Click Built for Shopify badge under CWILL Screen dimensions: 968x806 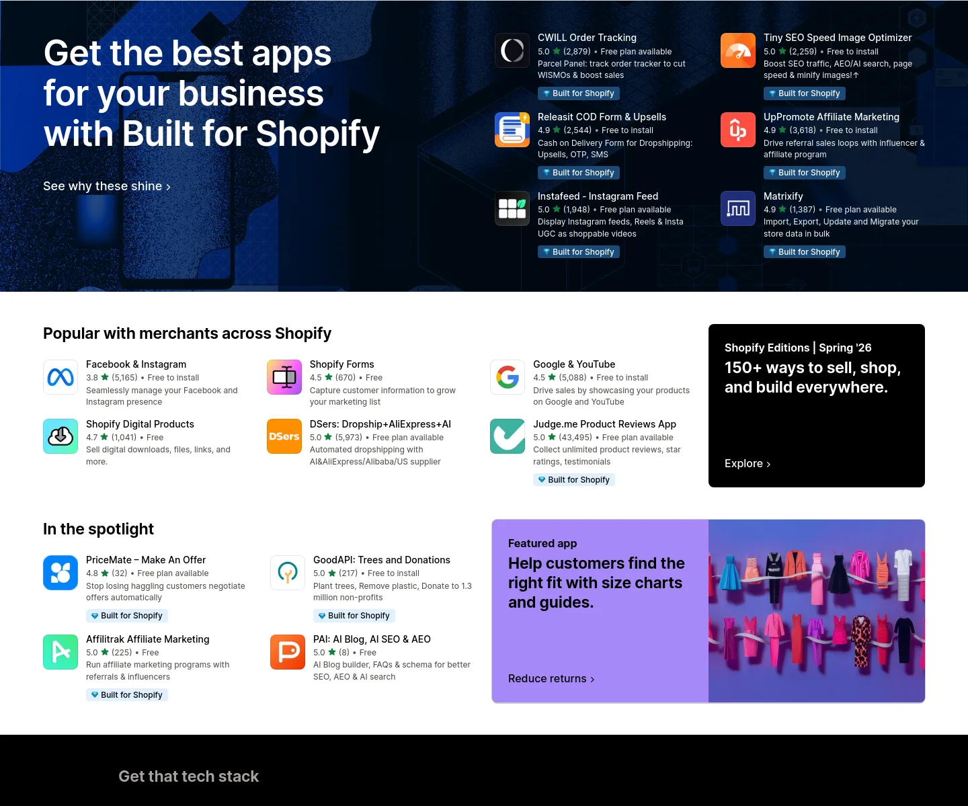coord(578,93)
